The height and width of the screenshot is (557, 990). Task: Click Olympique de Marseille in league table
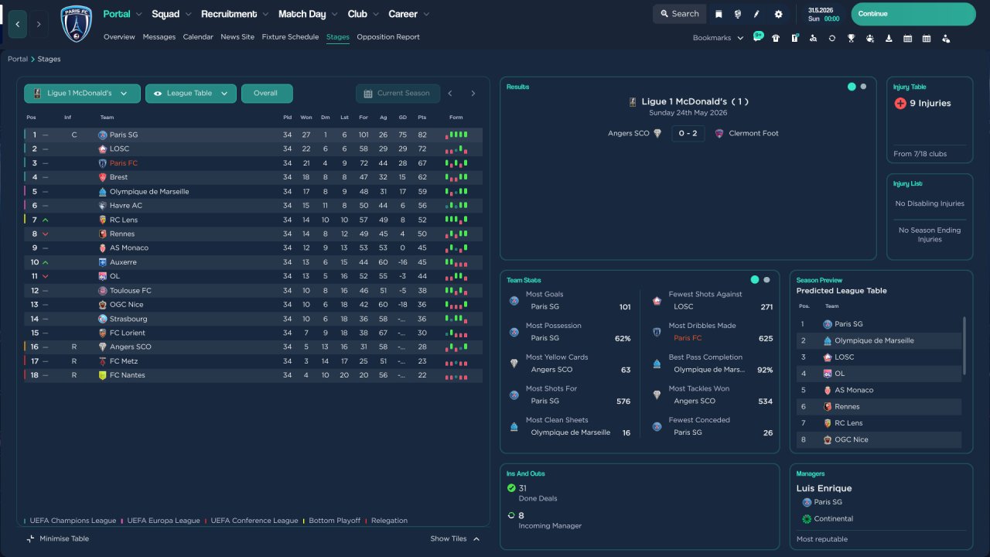pos(149,192)
